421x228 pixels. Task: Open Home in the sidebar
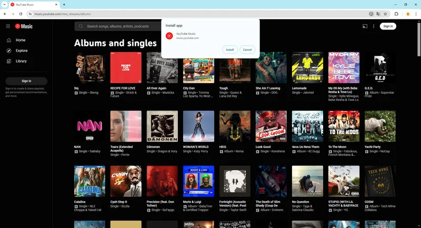click(21, 40)
